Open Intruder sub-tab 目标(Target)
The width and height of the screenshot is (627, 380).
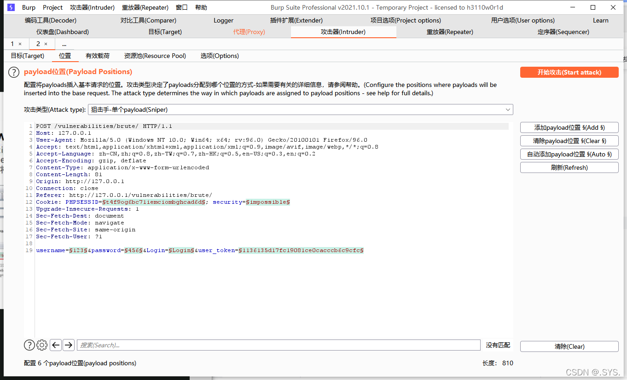pos(28,56)
